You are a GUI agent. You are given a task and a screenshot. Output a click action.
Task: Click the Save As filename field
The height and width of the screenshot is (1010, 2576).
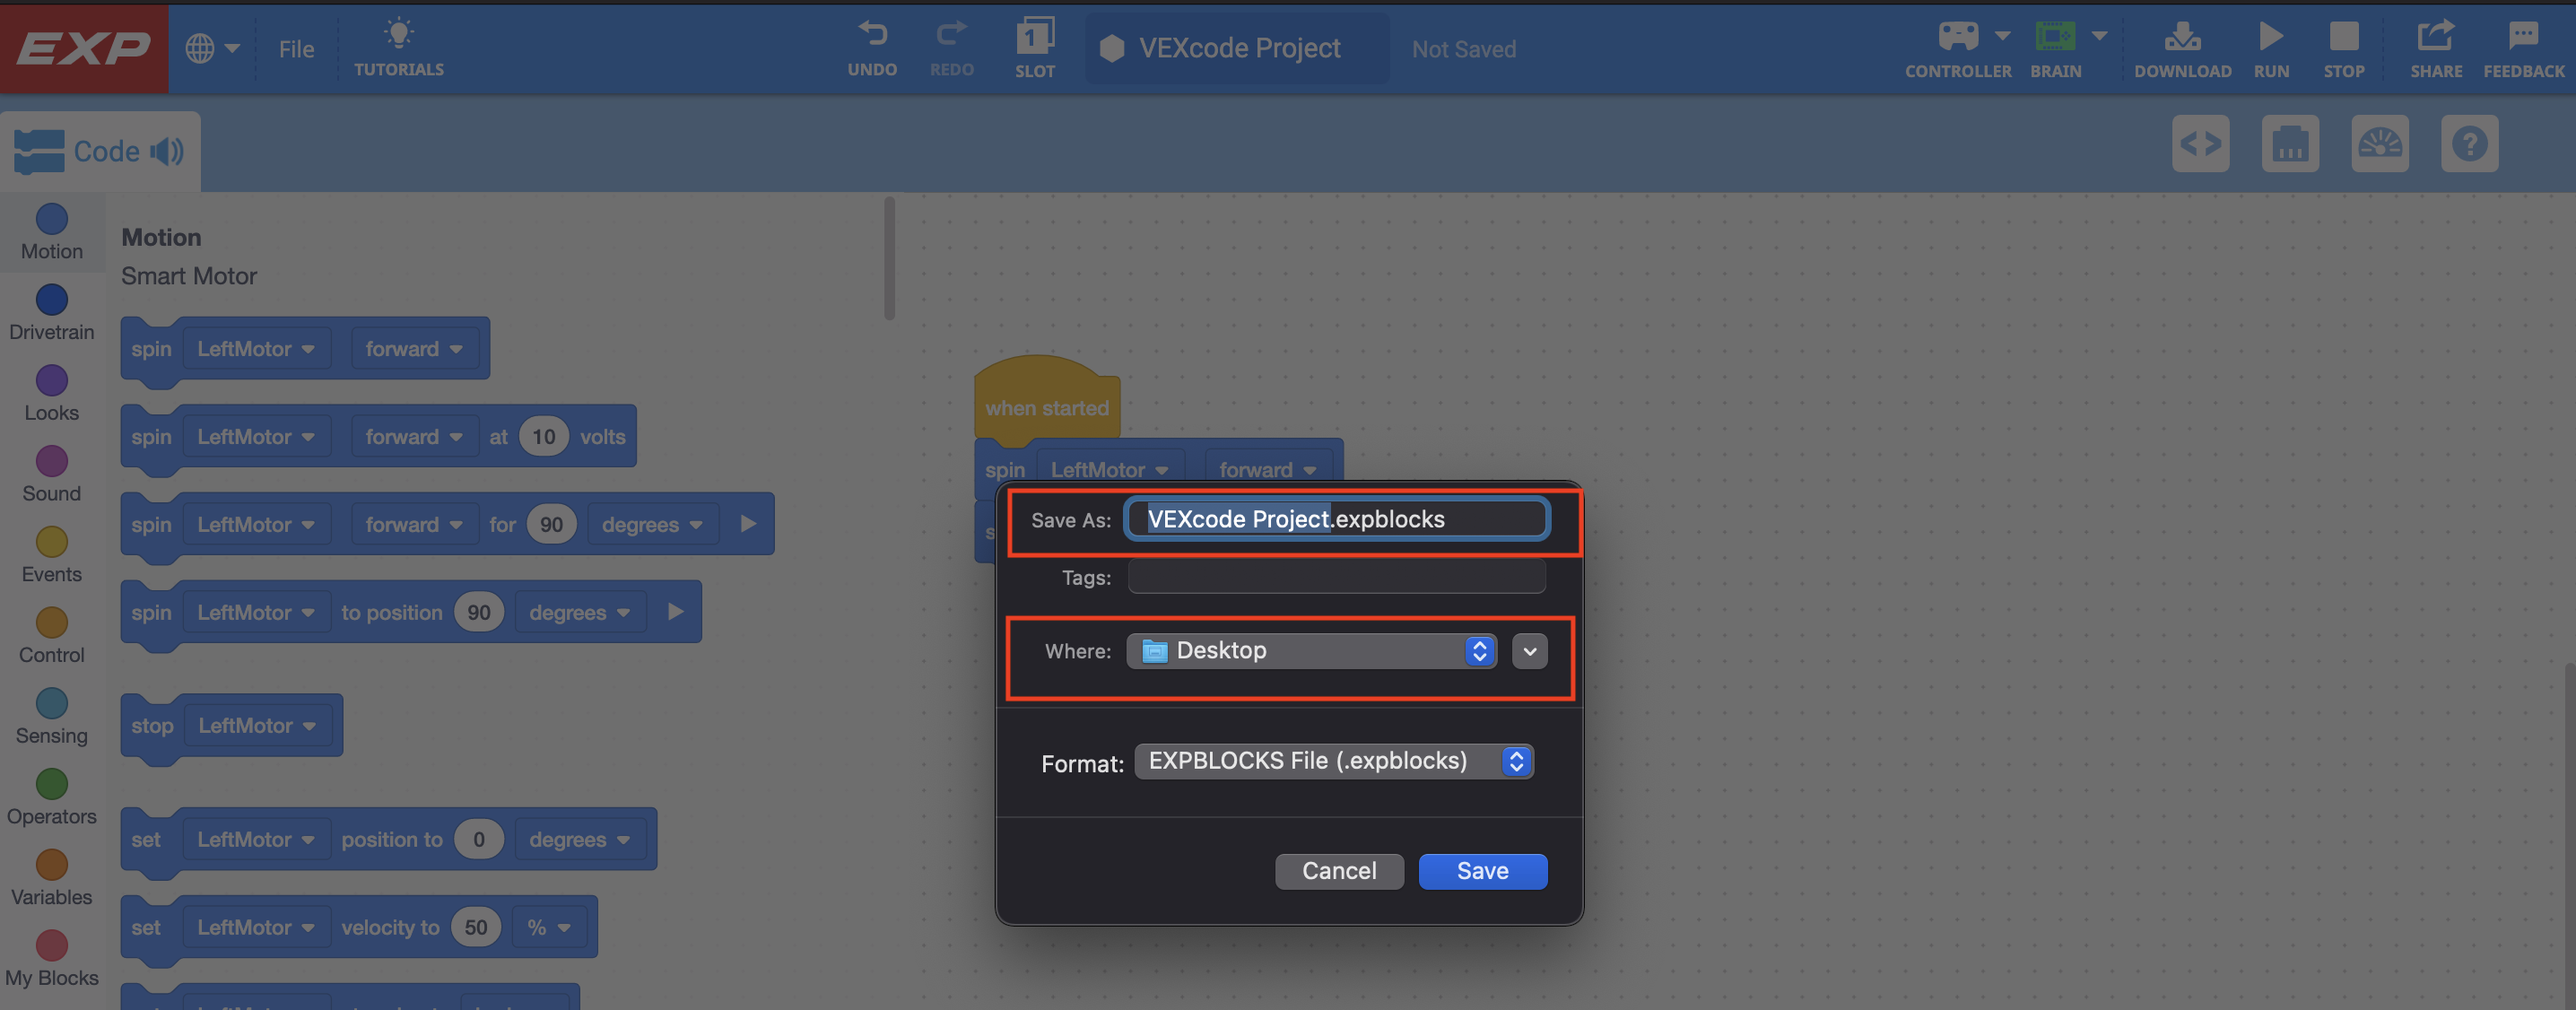1337,519
